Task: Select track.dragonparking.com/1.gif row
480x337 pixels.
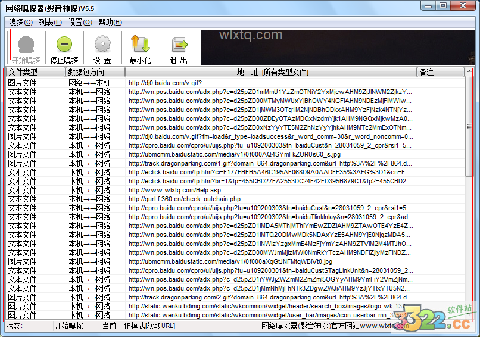Action: 235,163
